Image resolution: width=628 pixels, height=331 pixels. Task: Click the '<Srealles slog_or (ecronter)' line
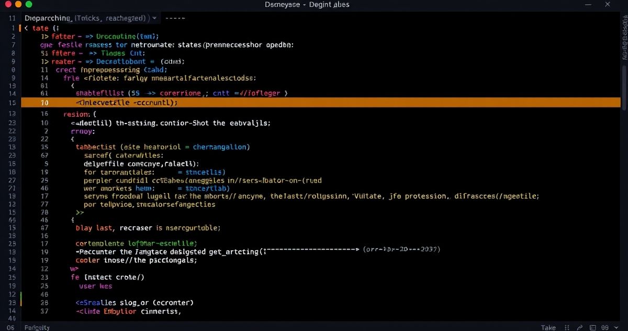(134, 303)
